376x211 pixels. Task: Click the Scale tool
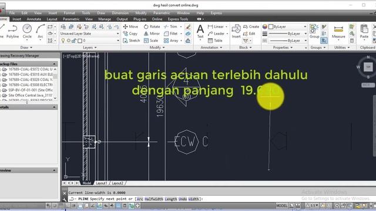coord(151,40)
